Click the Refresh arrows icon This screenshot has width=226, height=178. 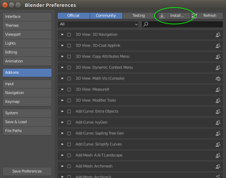coord(194,16)
